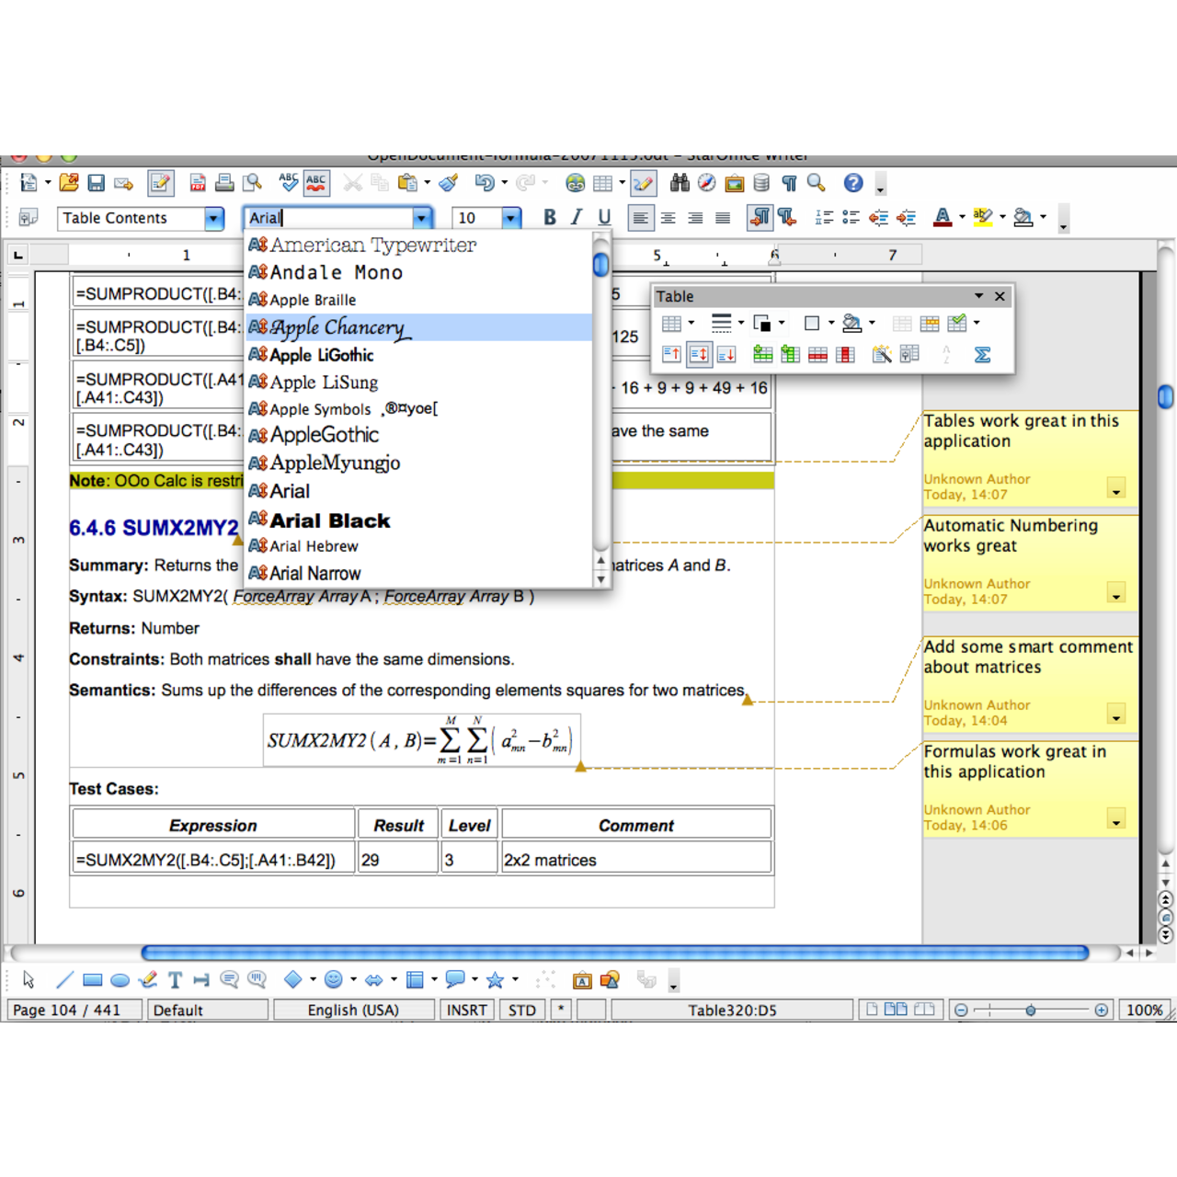Open a document with the folder icon
This screenshot has width=1177, height=1177.
click(69, 183)
